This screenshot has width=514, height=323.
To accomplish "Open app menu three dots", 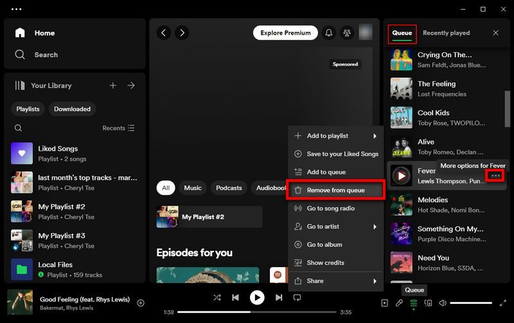I will 17,9.
